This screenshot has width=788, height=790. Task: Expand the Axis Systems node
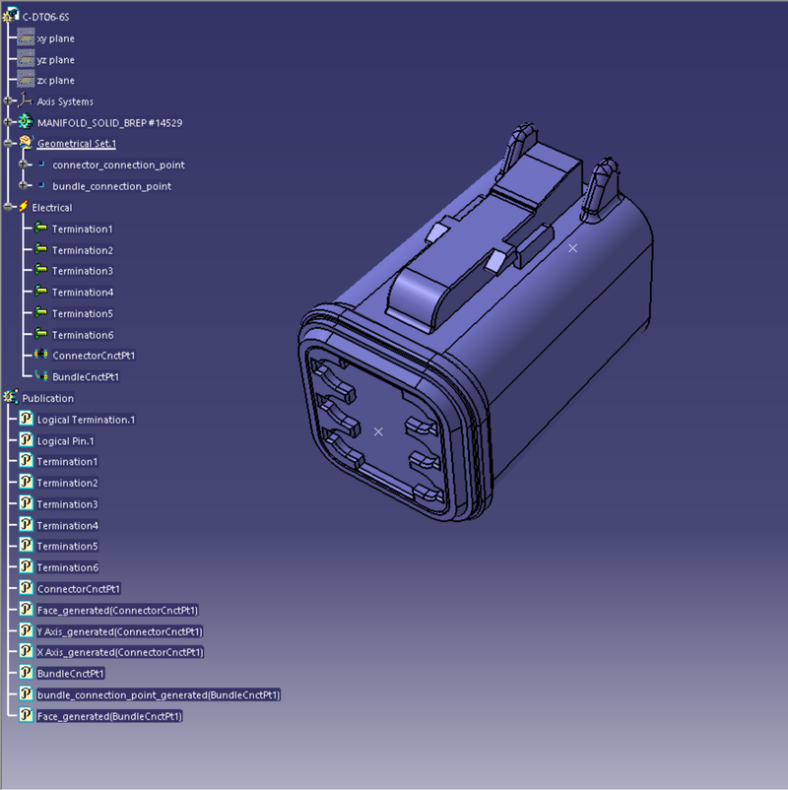[x=8, y=101]
